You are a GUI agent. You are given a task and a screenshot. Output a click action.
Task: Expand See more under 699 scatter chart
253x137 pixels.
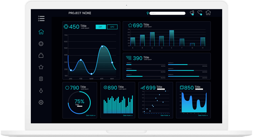165,115
